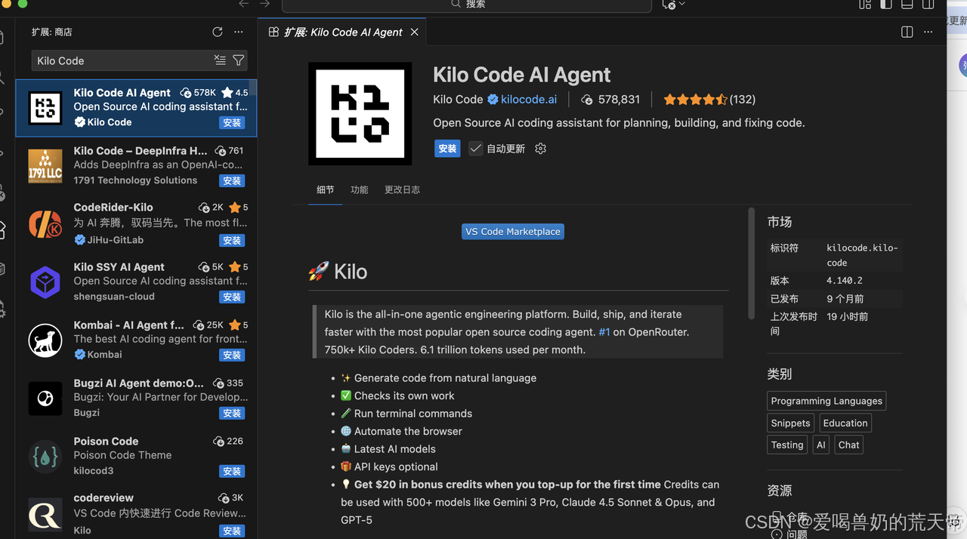Click the JiHu-GitLab publisher name
This screenshot has height=539, width=967.
(x=115, y=240)
